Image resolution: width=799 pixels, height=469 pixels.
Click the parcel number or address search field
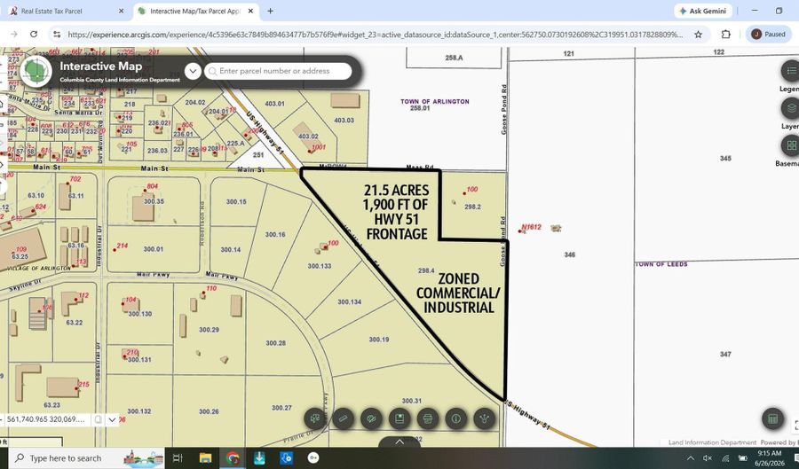[278, 71]
